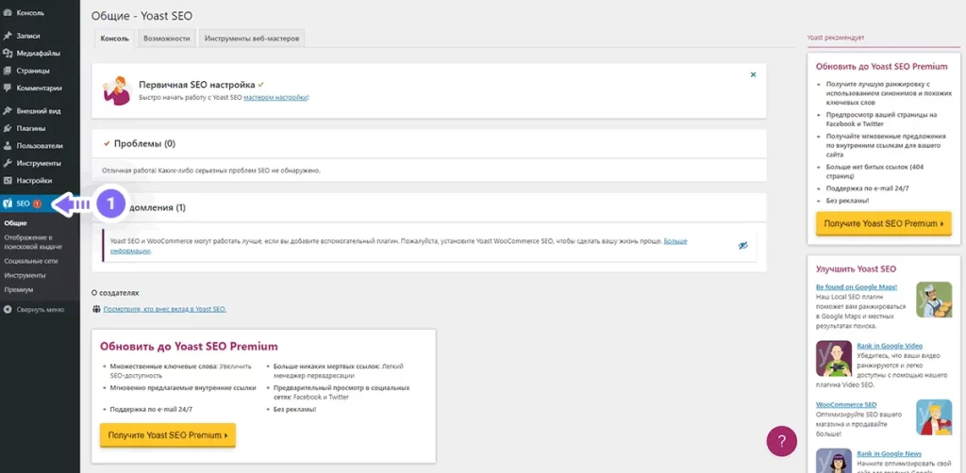Click the News SEO plugin thumbnail image
Viewport: 966px width, 473px height.
[x=834, y=461]
